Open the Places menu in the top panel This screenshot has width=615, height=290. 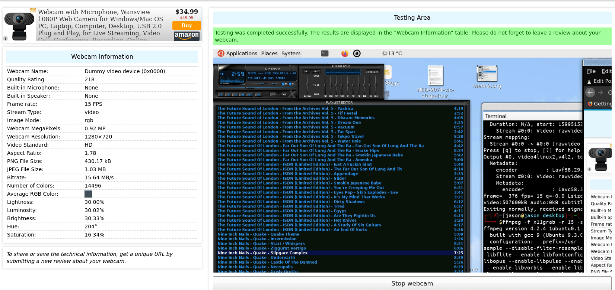point(269,53)
